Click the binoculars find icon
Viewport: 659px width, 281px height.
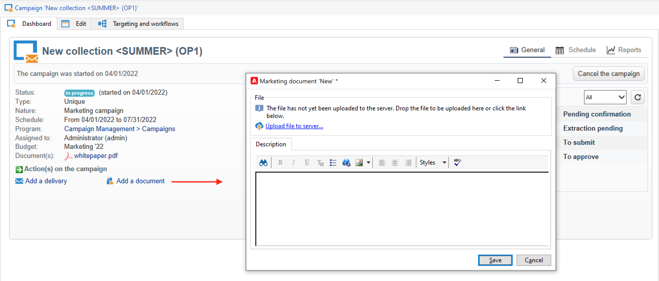[x=263, y=163]
